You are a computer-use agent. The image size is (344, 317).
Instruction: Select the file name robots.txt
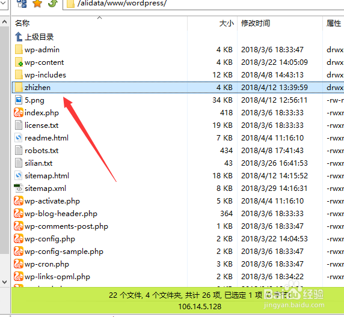pos(41,151)
